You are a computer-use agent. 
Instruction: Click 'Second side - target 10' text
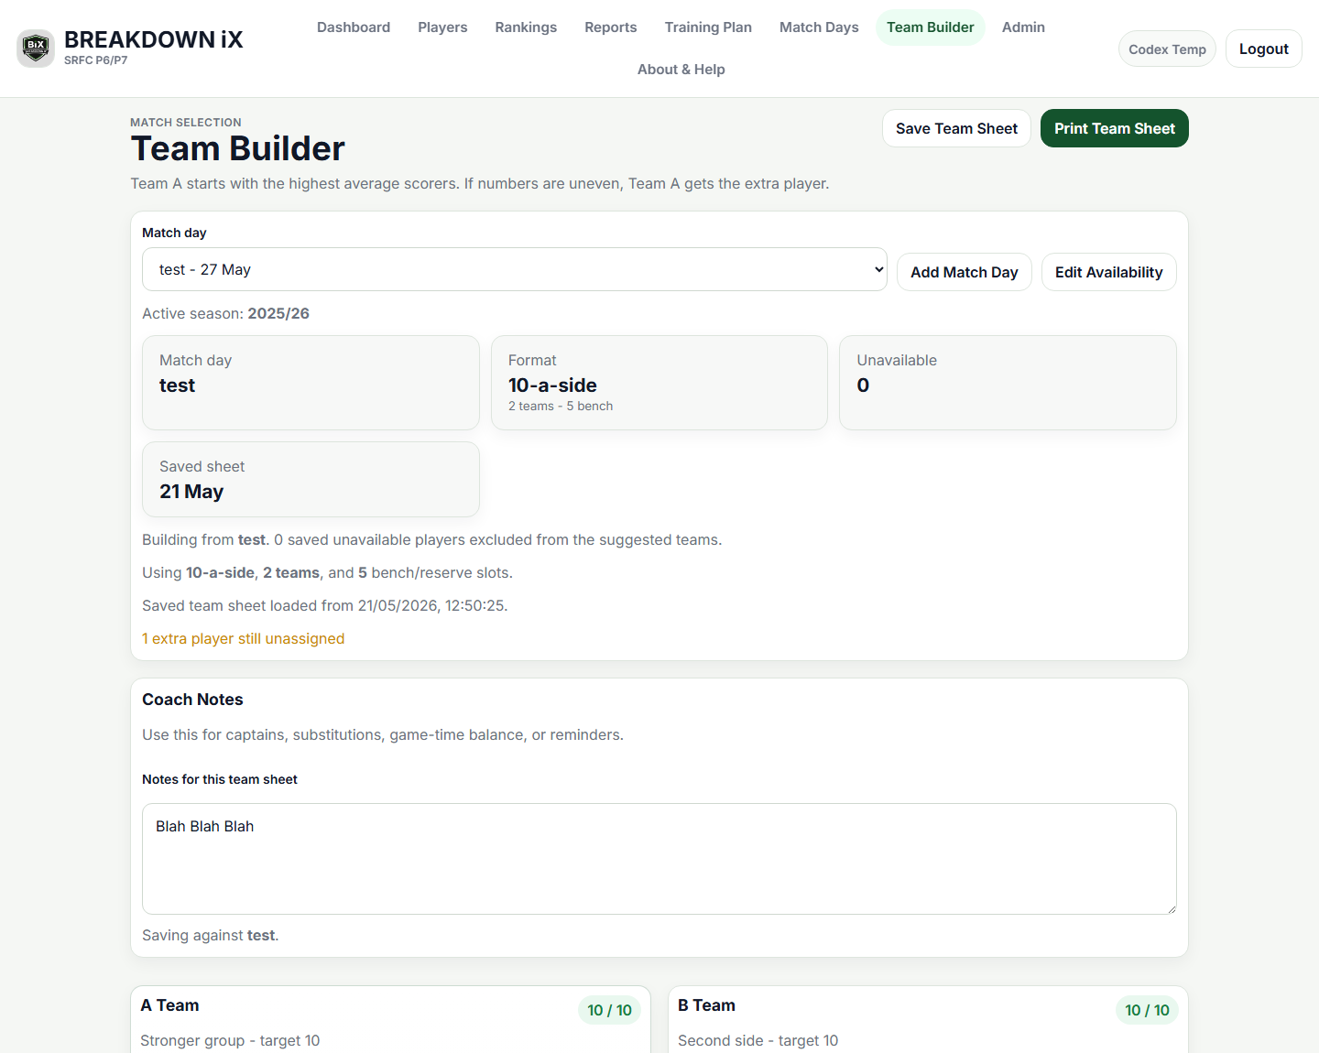[x=758, y=1041]
